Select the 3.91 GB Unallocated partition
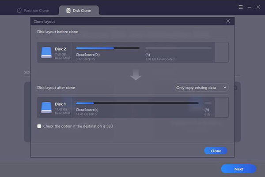 click(178, 52)
